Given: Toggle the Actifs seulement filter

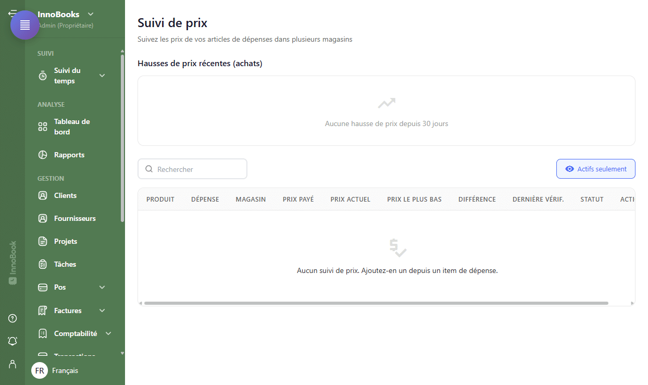Looking at the screenshot, I should point(595,169).
